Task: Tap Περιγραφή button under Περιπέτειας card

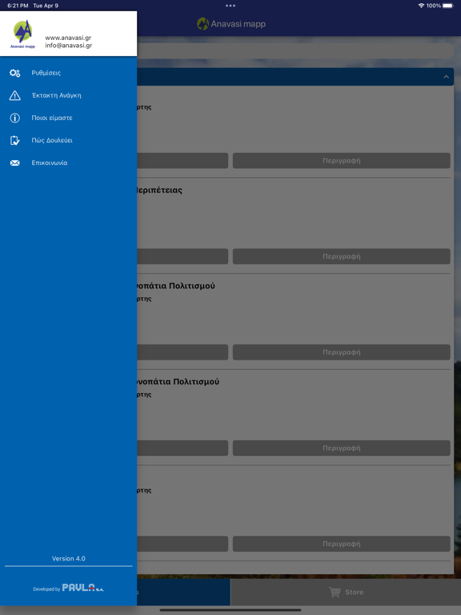Action: [x=342, y=256]
